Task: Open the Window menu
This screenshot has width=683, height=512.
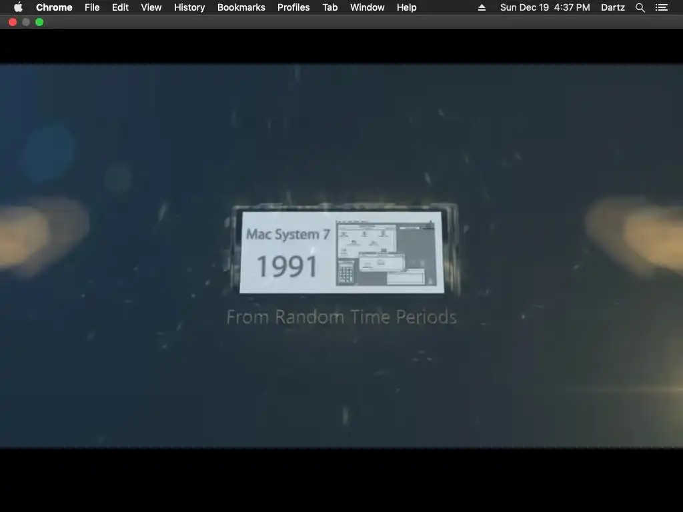Action: pos(368,7)
